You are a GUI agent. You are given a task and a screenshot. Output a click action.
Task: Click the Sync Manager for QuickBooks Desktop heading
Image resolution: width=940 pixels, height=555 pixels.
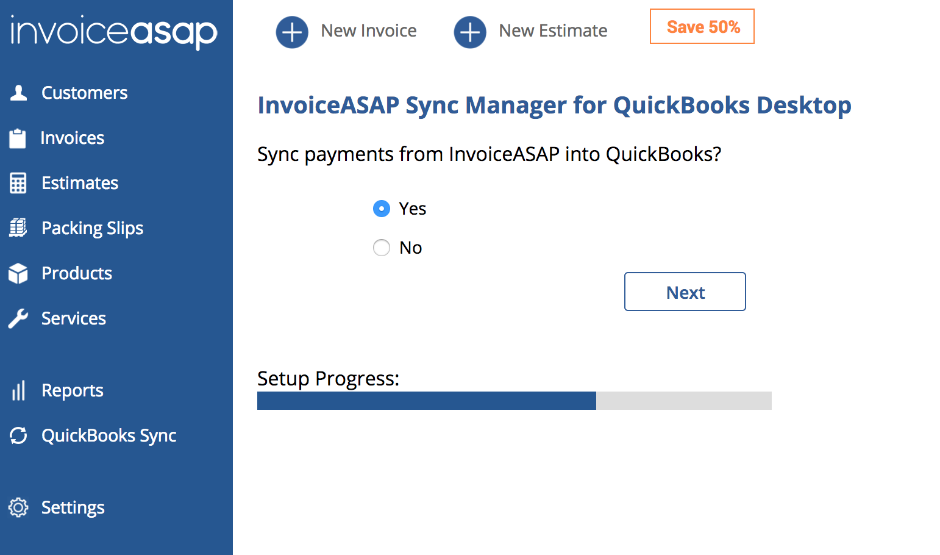(x=554, y=106)
